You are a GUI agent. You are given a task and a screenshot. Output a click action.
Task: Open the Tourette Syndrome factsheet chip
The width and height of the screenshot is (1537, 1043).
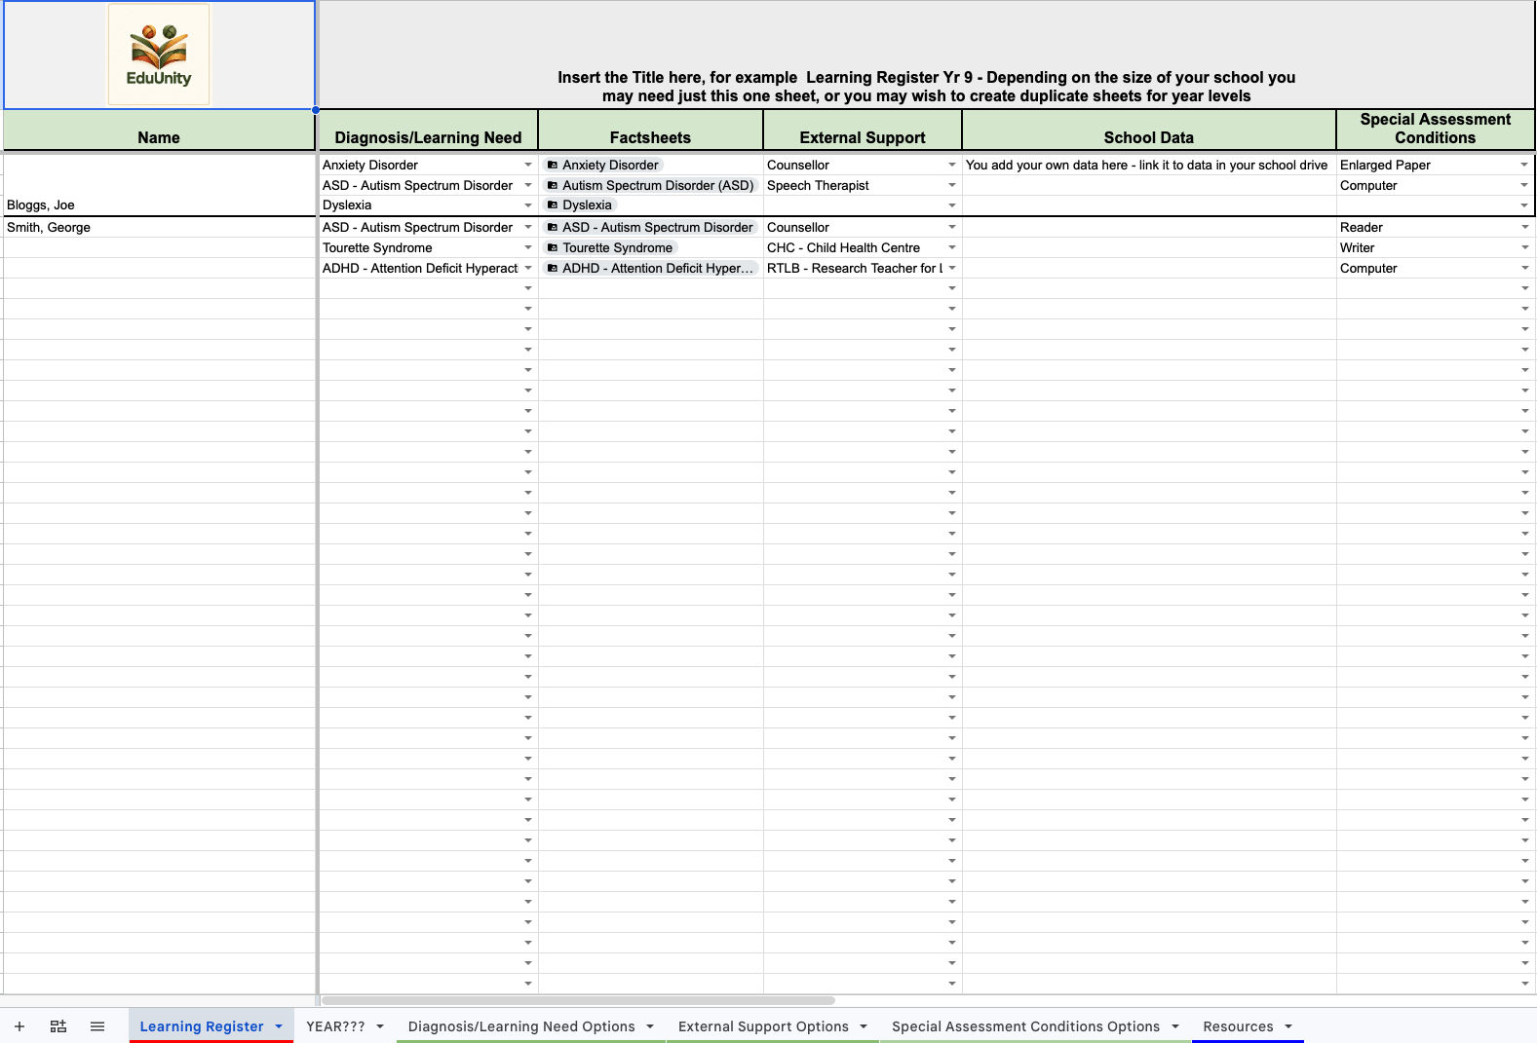pos(610,248)
